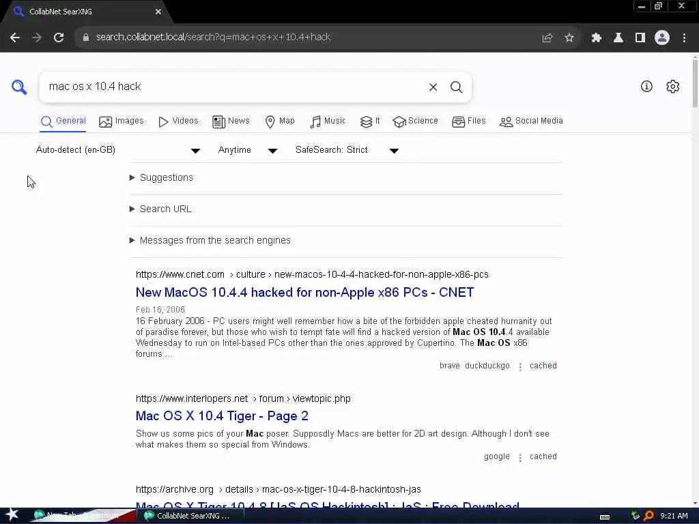
Task: Open cached link of interlopers result
Action: point(543,456)
